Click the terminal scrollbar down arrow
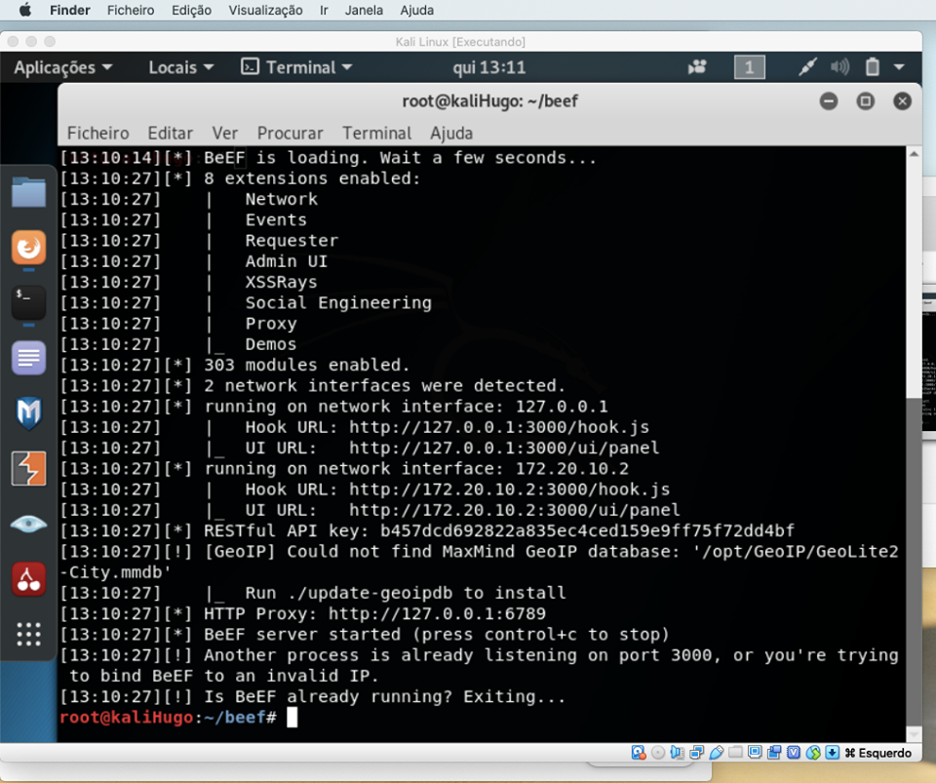 click(915, 733)
